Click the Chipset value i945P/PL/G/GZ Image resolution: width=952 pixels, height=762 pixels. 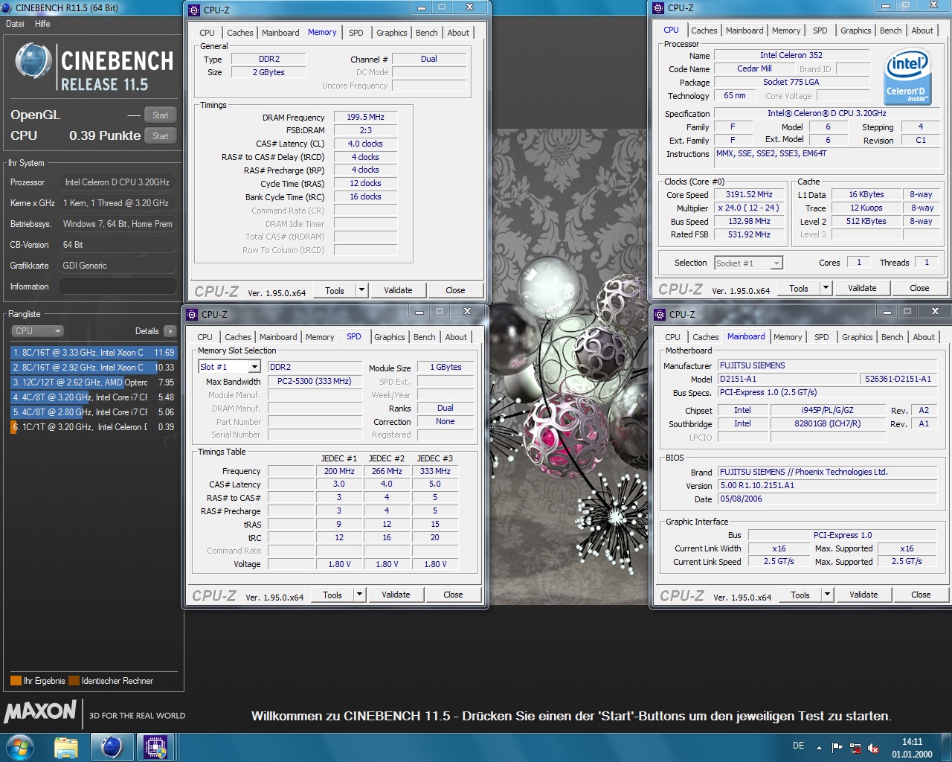pos(827,410)
